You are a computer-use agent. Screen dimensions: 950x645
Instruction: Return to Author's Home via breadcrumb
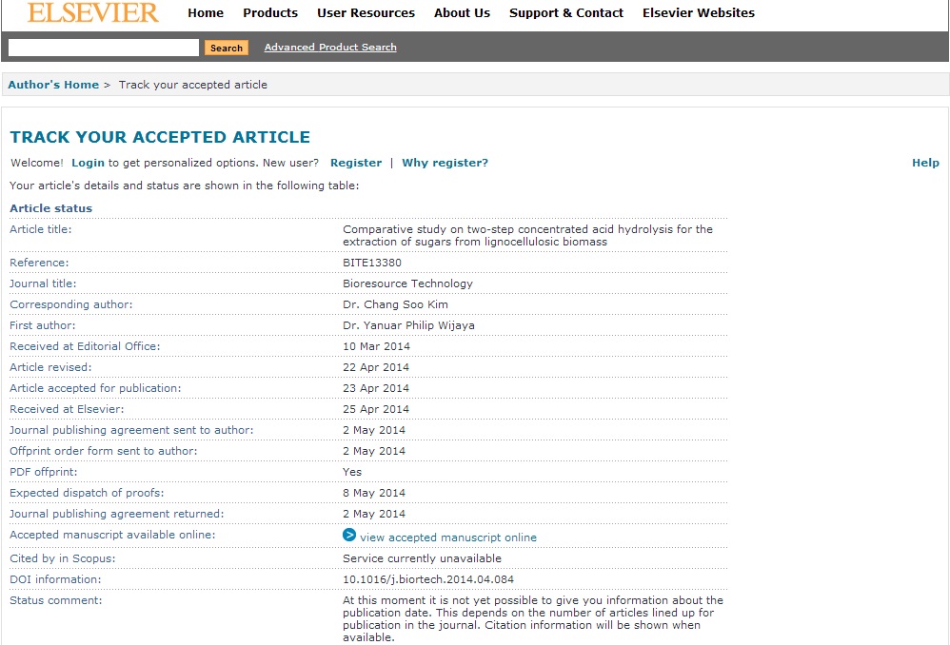point(53,84)
